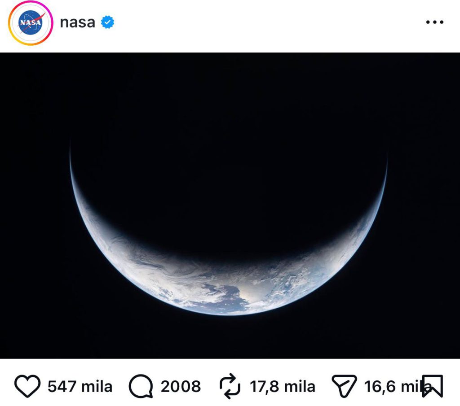Tap the repost arrows icon

coord(231,386)
